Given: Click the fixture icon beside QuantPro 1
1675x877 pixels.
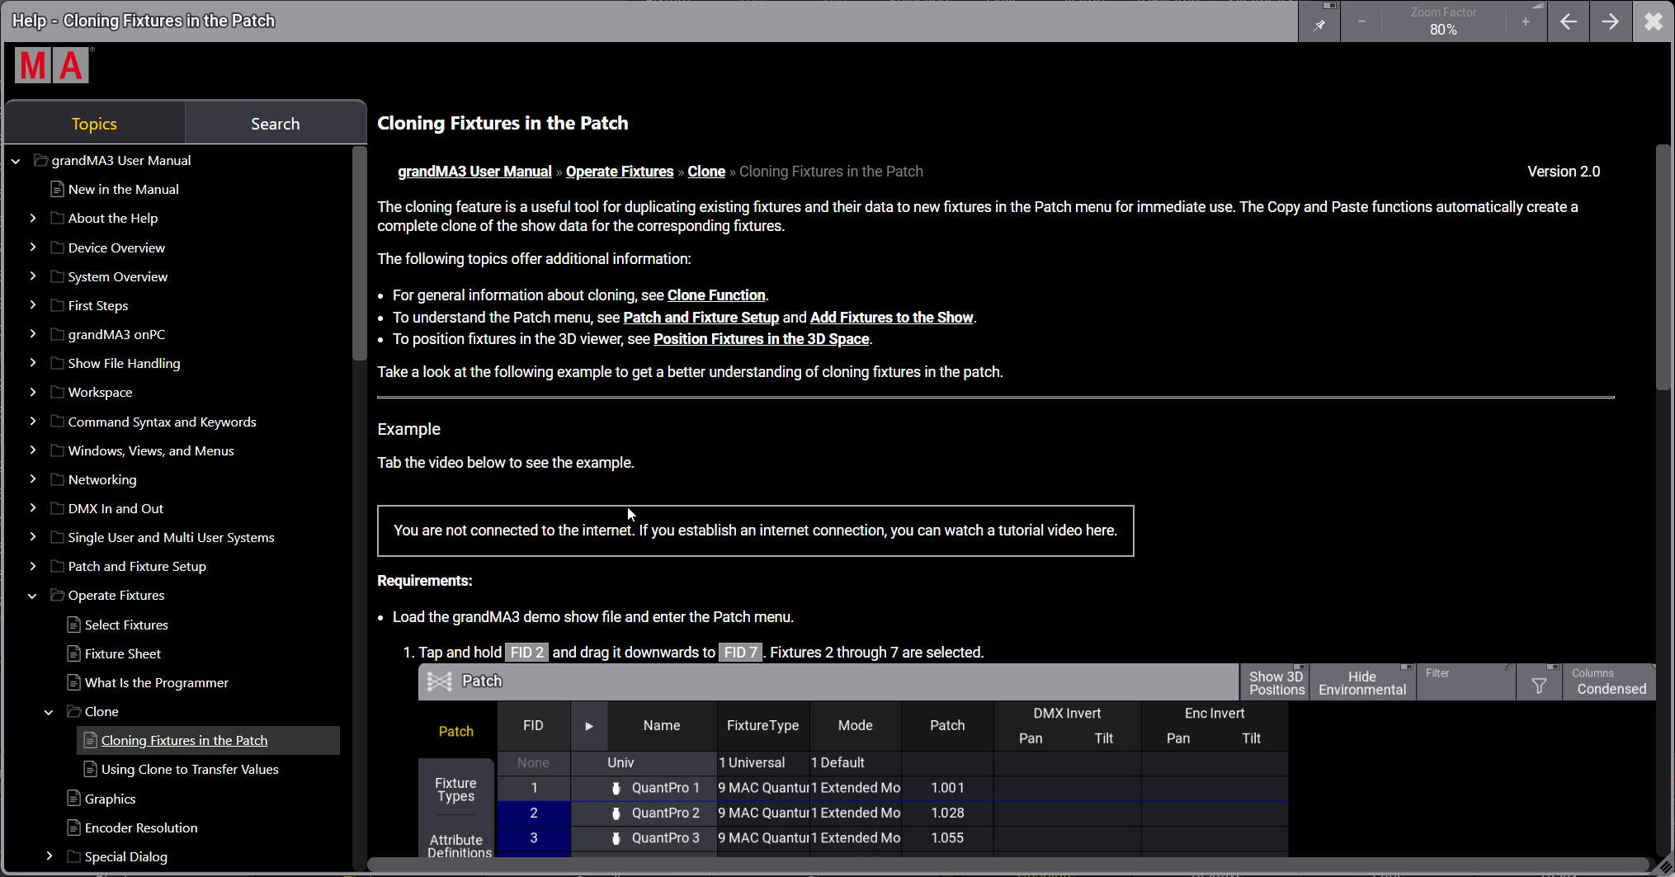Looking at the screenshot, I should (616, 788).
